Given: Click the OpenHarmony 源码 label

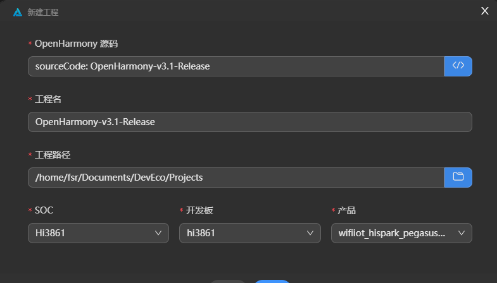Looking at the screenshot, I should [x=76, y=44].
